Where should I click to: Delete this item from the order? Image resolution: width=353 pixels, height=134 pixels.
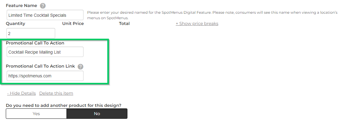56,93
